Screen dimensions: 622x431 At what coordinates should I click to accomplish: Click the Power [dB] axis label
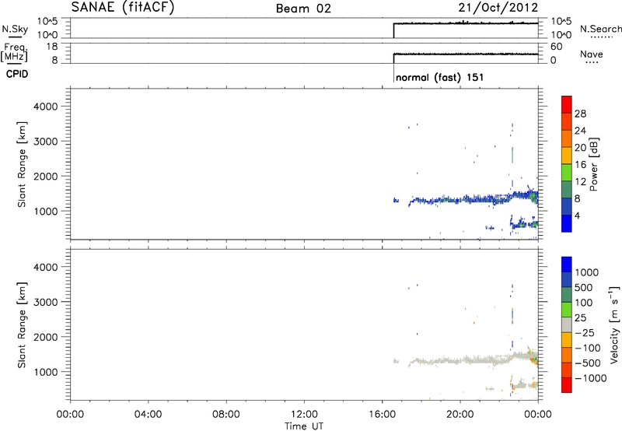(x=593, y=164)
